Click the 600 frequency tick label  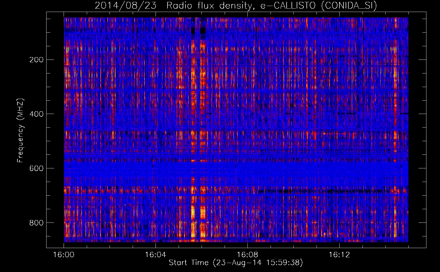(36, 168)
